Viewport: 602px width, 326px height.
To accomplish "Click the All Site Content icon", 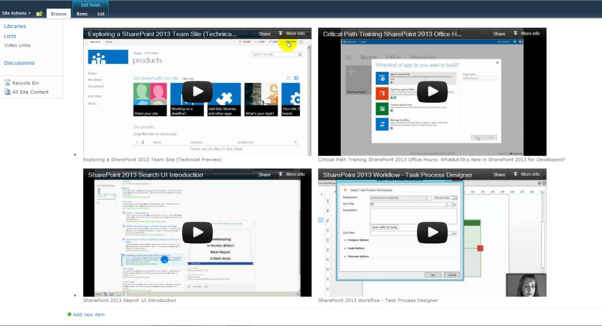I will tap(8, 92).
